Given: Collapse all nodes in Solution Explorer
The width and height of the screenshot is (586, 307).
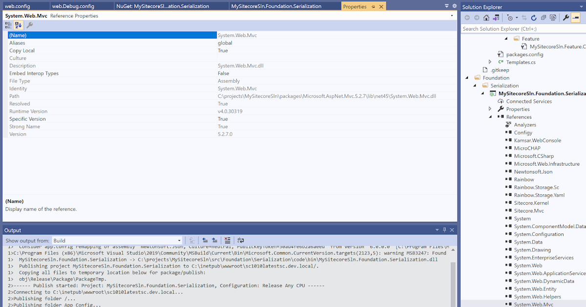Looking at the screenshot, I should 544,18.
